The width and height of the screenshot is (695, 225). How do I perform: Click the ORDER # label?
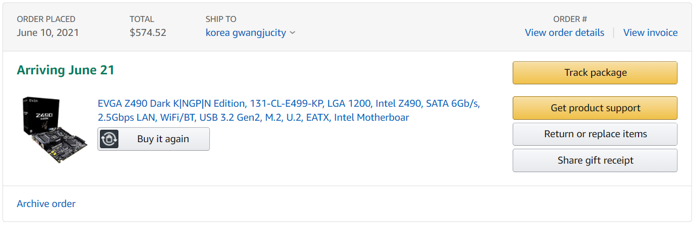pos(570,19)
